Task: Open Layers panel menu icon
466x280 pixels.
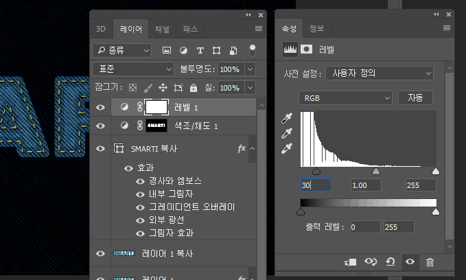Action: 259,29
